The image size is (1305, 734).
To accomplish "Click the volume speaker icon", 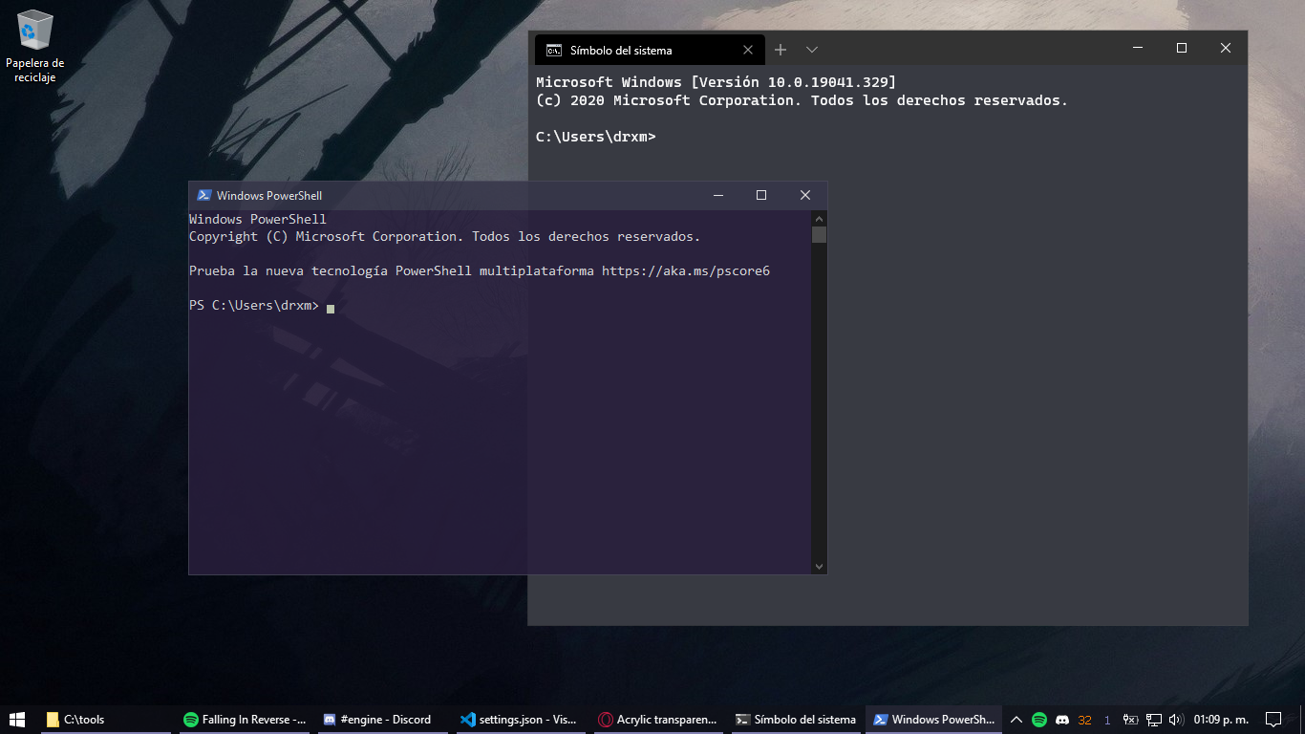I will click(1176, 720).
